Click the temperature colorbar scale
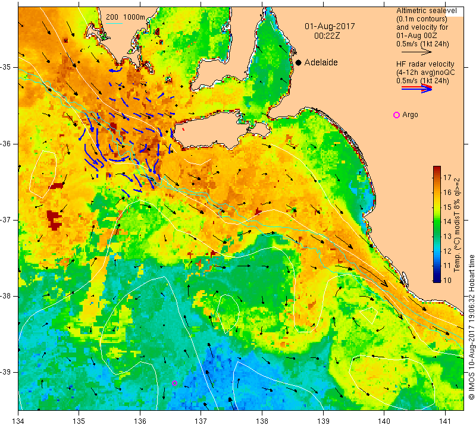Screen dimensions: 476x428 (437, 224)
